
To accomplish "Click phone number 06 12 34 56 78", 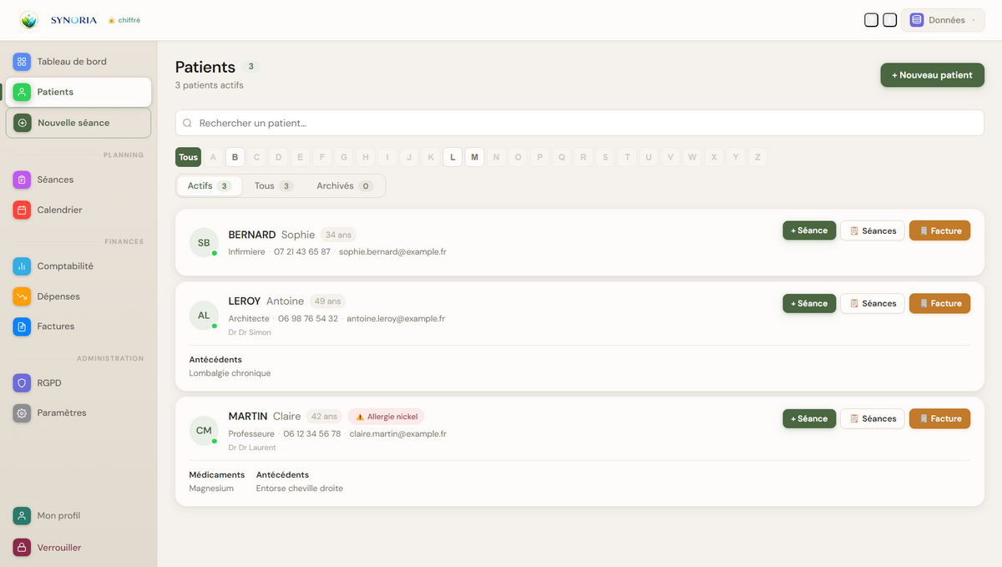I will coord(312,433).
